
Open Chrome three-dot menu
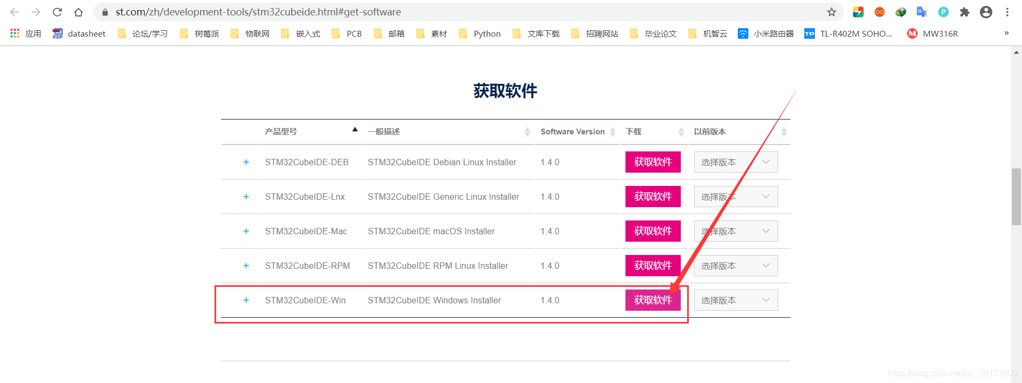[1007, 12]
